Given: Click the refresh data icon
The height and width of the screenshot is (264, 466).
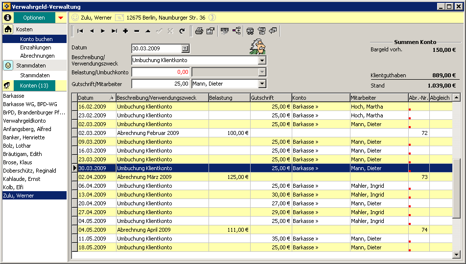Looking at the screenshot, I should coord(182,31).
